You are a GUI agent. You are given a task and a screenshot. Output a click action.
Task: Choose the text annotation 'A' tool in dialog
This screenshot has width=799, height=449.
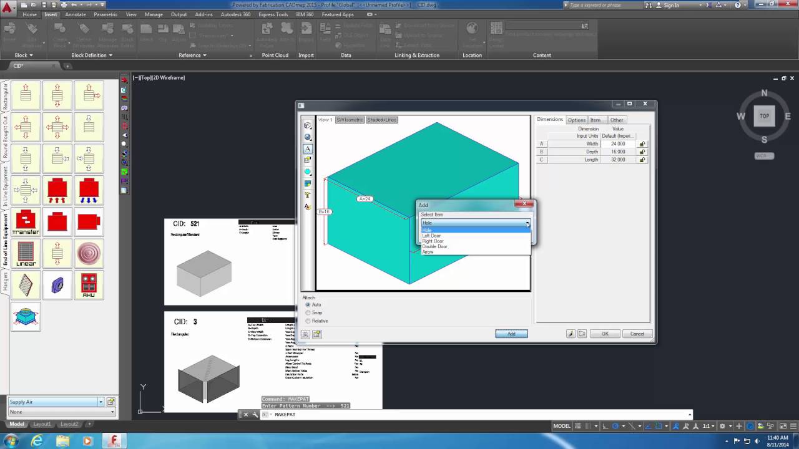308,148
